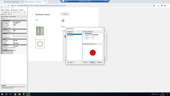The height and width of the screenshot is (96, 170).
Task: Click the Пустое button in image dialog
Action: click(x=85, y=62)
